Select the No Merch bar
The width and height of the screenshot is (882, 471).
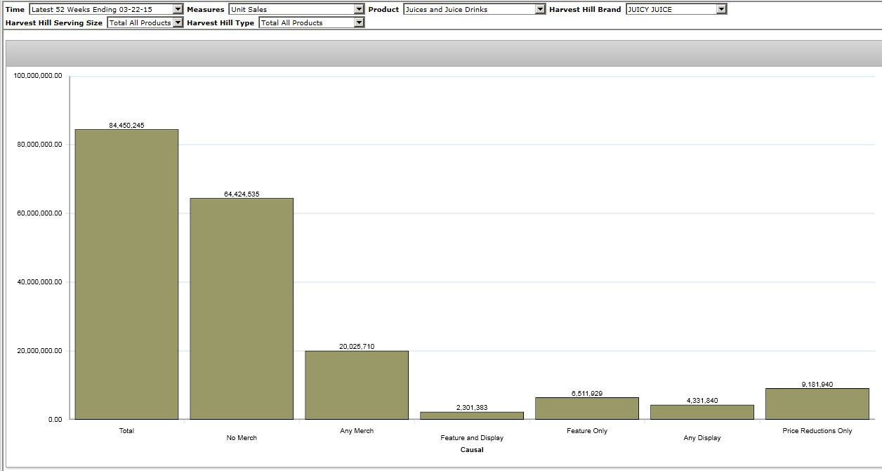click(242, 309)
